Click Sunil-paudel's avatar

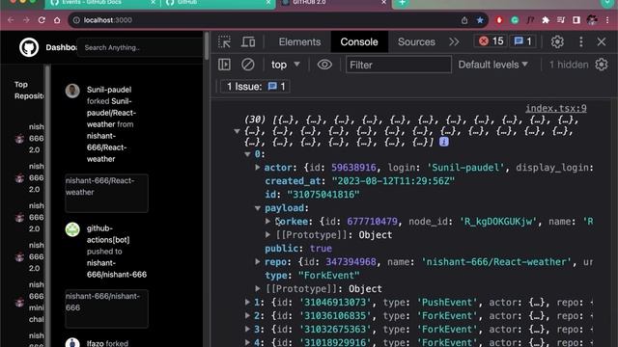(72, 91)
